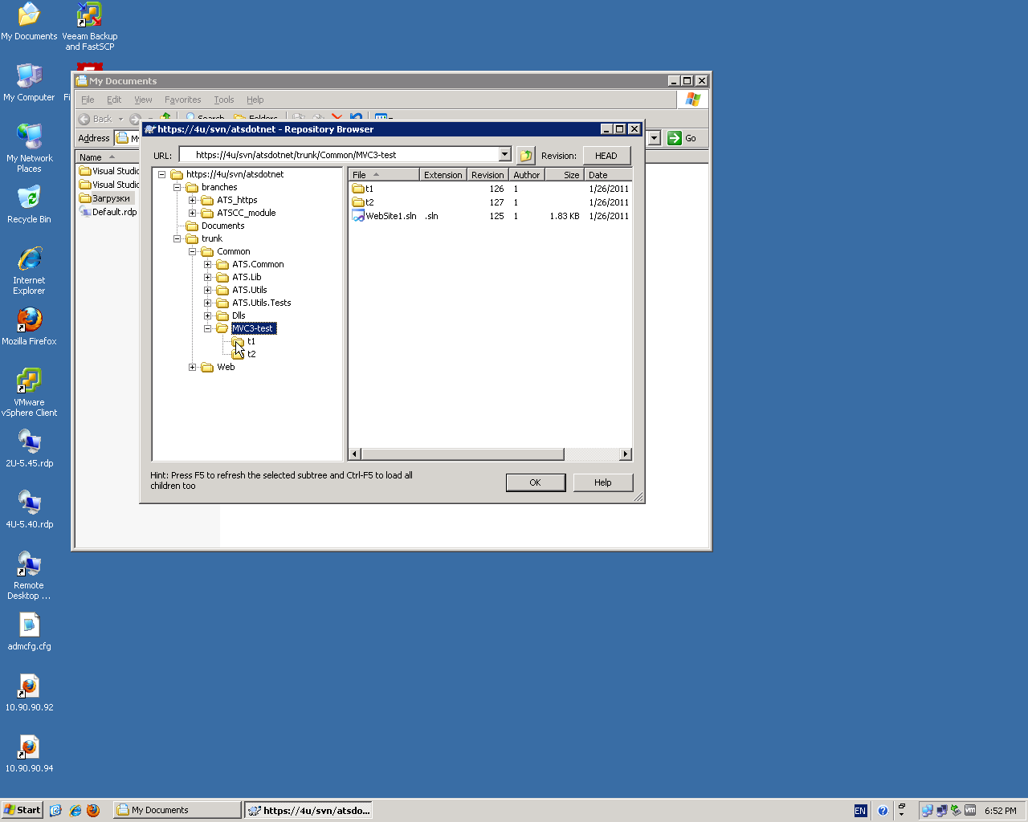Click OK in Repository Browser

pyautogui.click(x=536, y=482)
